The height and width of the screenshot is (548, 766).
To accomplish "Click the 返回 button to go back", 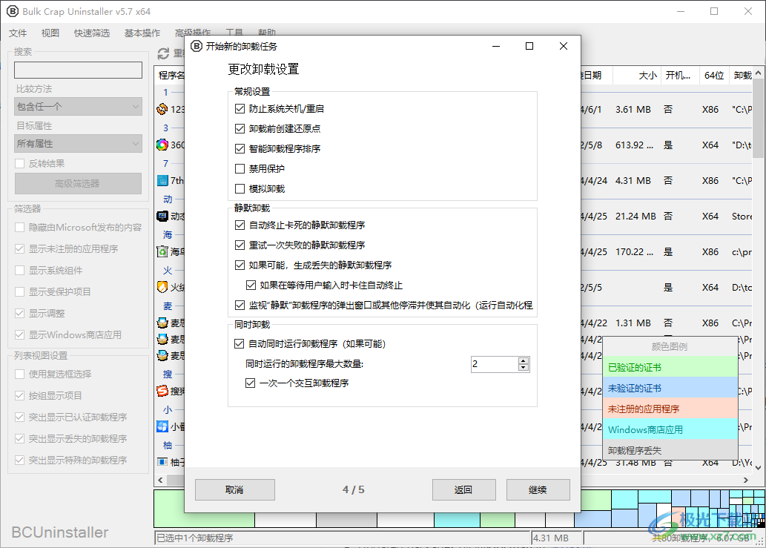I will tap(463, 489).
